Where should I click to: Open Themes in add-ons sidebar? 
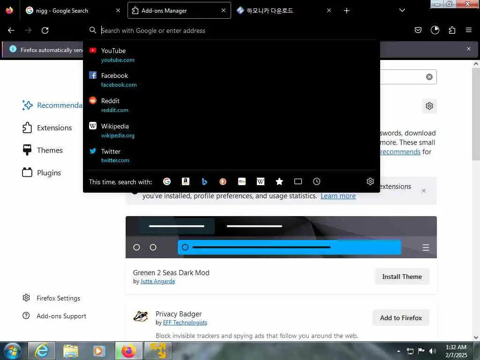pos(43,150)
